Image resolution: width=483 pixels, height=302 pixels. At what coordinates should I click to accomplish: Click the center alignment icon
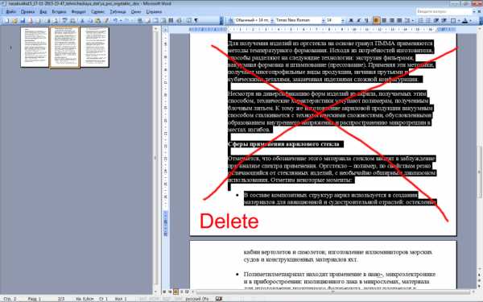pyautogui.click(x=384, y=20)
